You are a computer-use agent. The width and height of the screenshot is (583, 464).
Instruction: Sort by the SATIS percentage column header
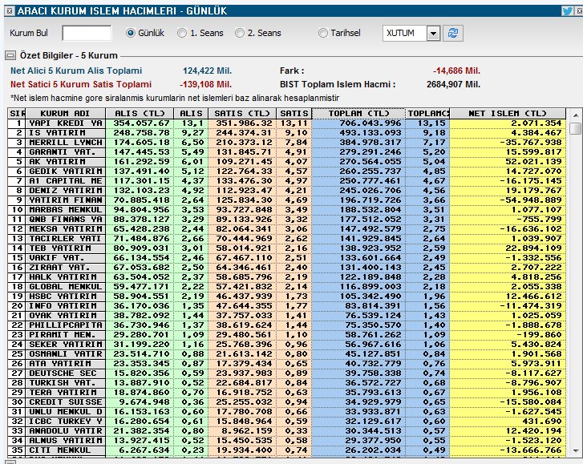(294, 113)
